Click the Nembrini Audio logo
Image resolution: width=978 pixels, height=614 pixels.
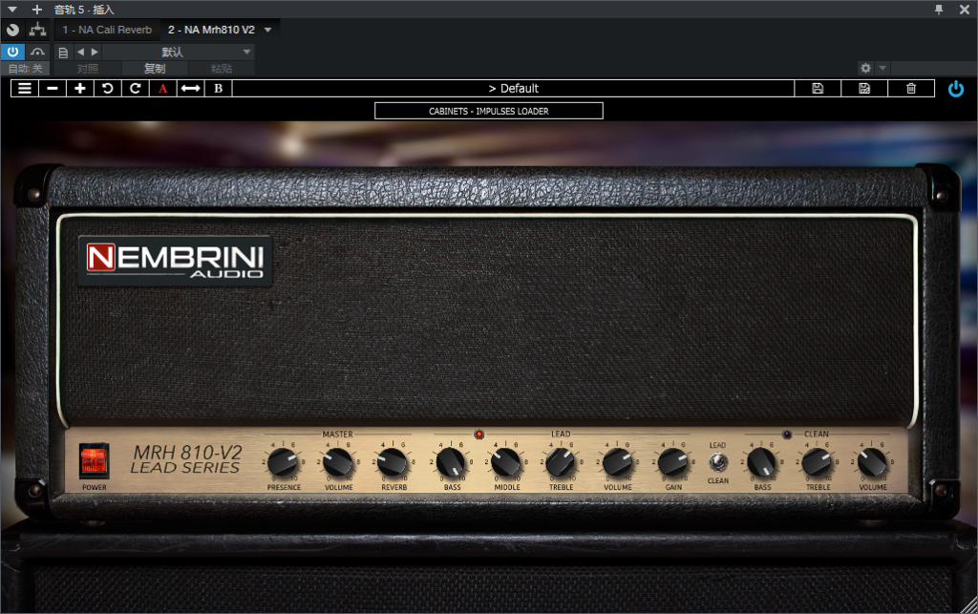(x=176, y=261)
